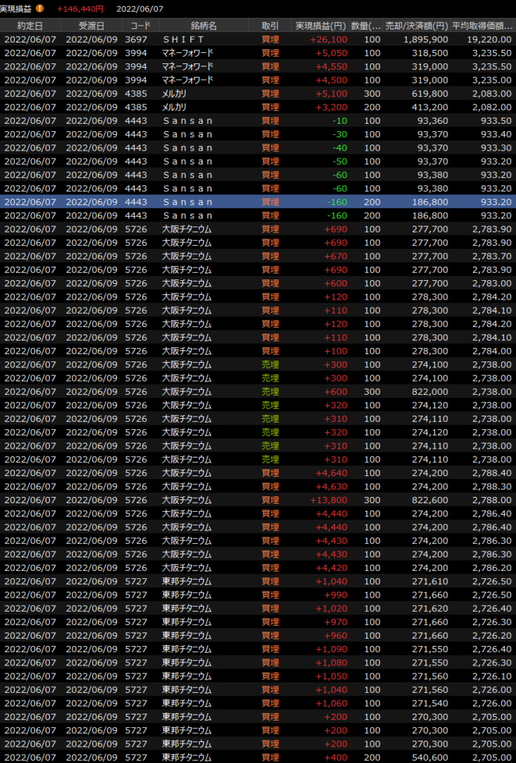
Task: Click the orange warning icon beside 実現損益
Action: 40,8
